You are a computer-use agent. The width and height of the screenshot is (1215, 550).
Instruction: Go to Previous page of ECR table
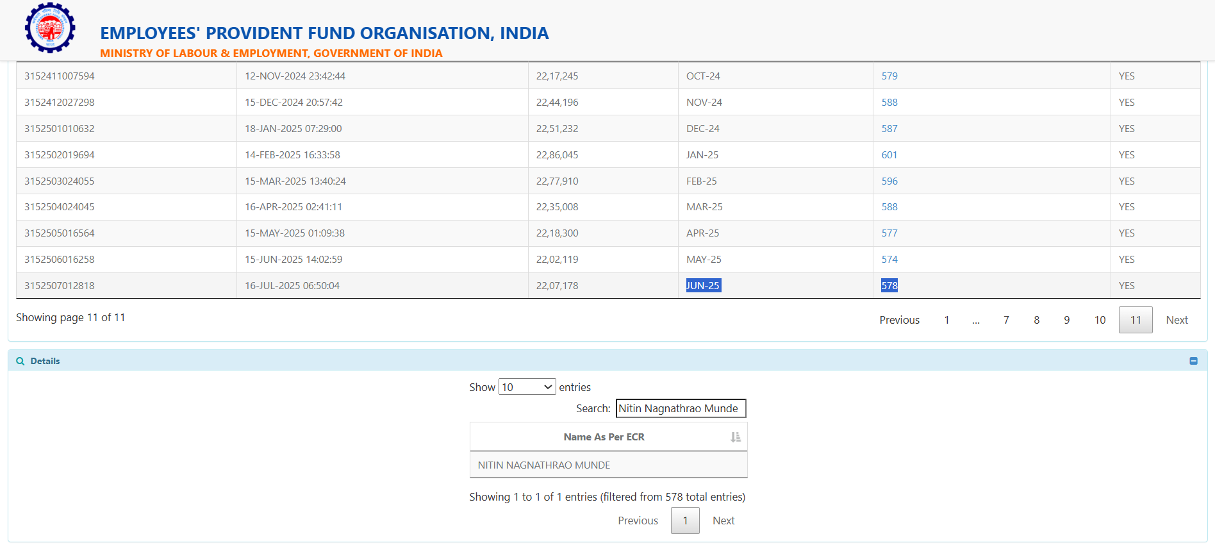899,320
